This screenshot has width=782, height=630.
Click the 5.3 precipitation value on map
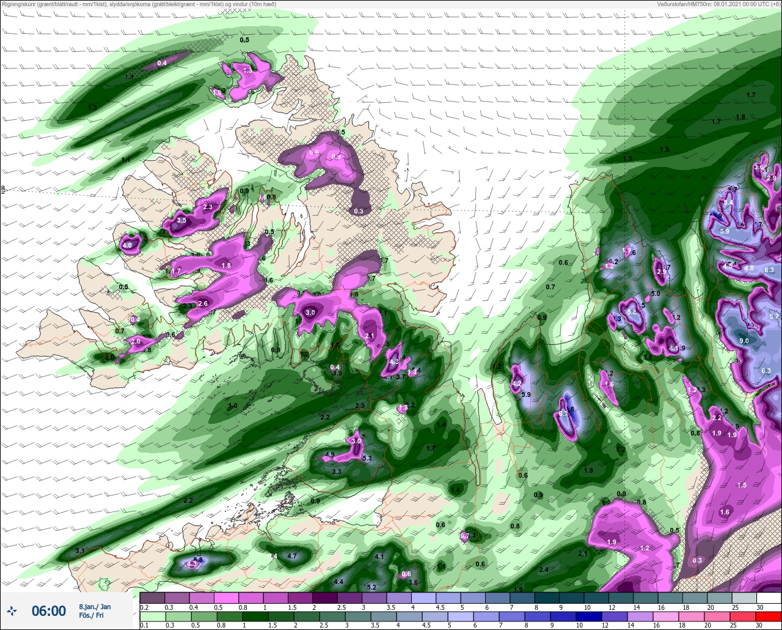(367, 458)
